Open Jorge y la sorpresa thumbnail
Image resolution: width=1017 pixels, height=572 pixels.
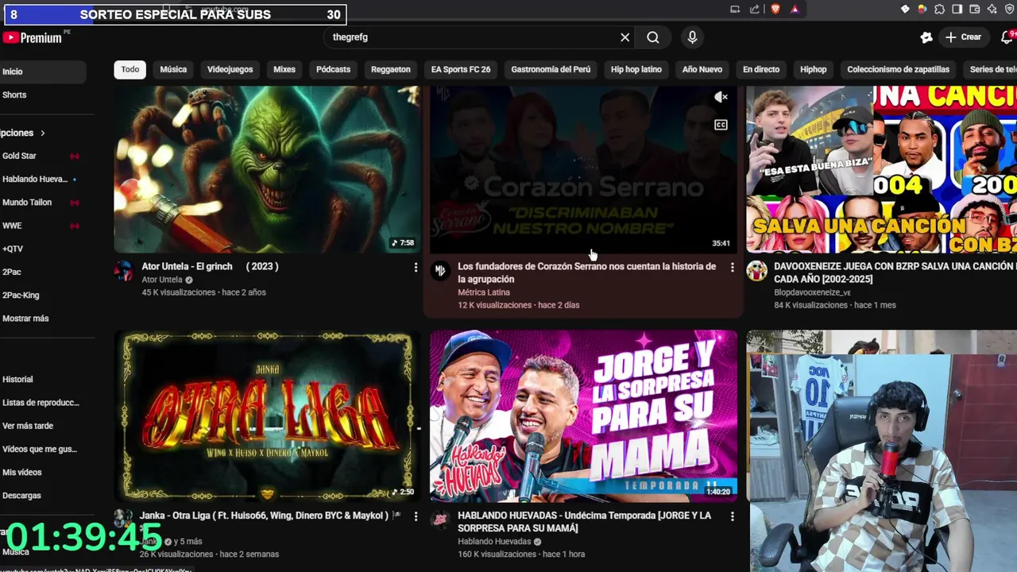[x=584, y=415]
